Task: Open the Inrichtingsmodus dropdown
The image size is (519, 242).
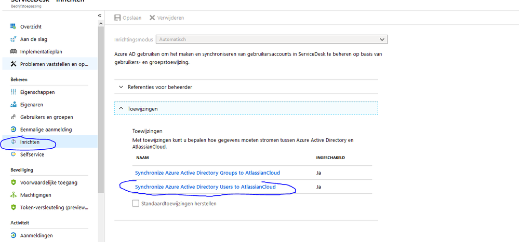Action: (x=272, y=39)
